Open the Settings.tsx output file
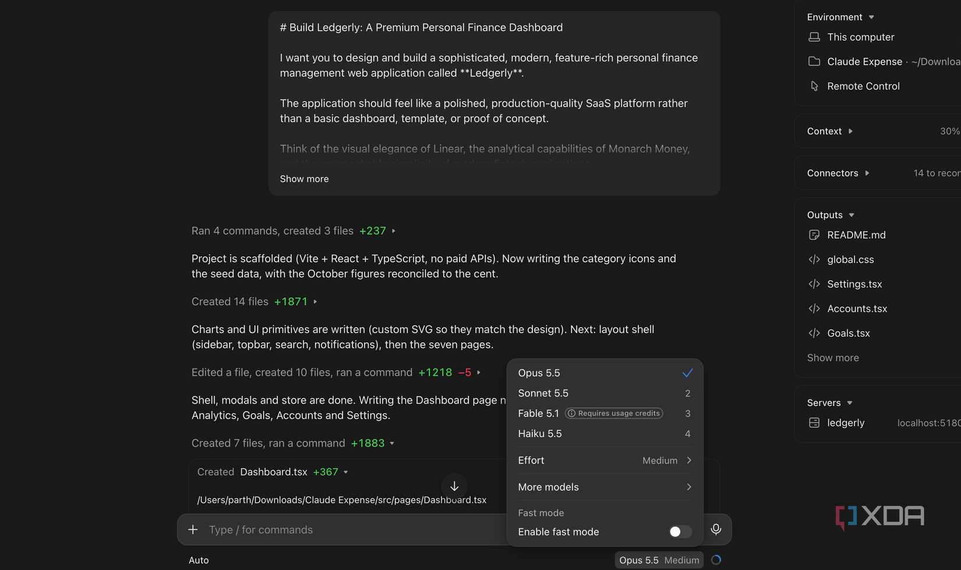This screenshot has width=961, height=570. click(854, 284)
